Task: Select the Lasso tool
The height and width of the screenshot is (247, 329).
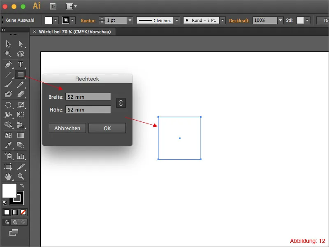Action: point(21,54)
